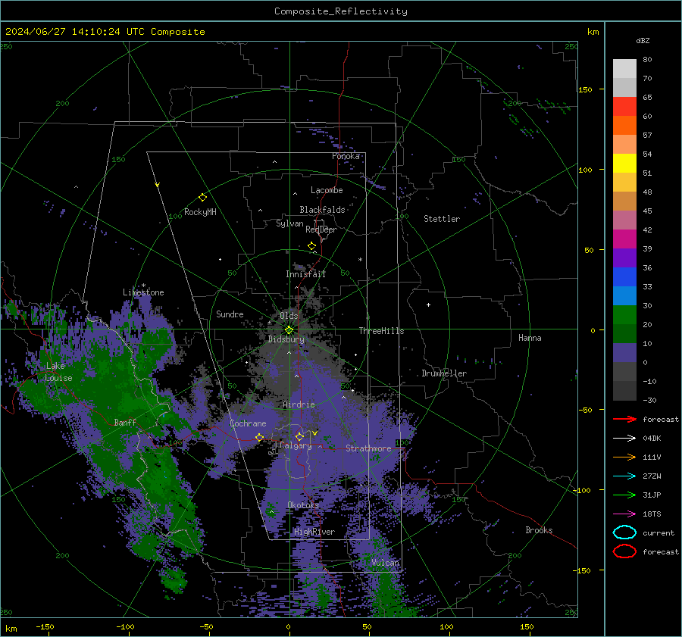
Task: Click the magenta 42 dBZ legend swatch
Action: [x=624, y=239]
